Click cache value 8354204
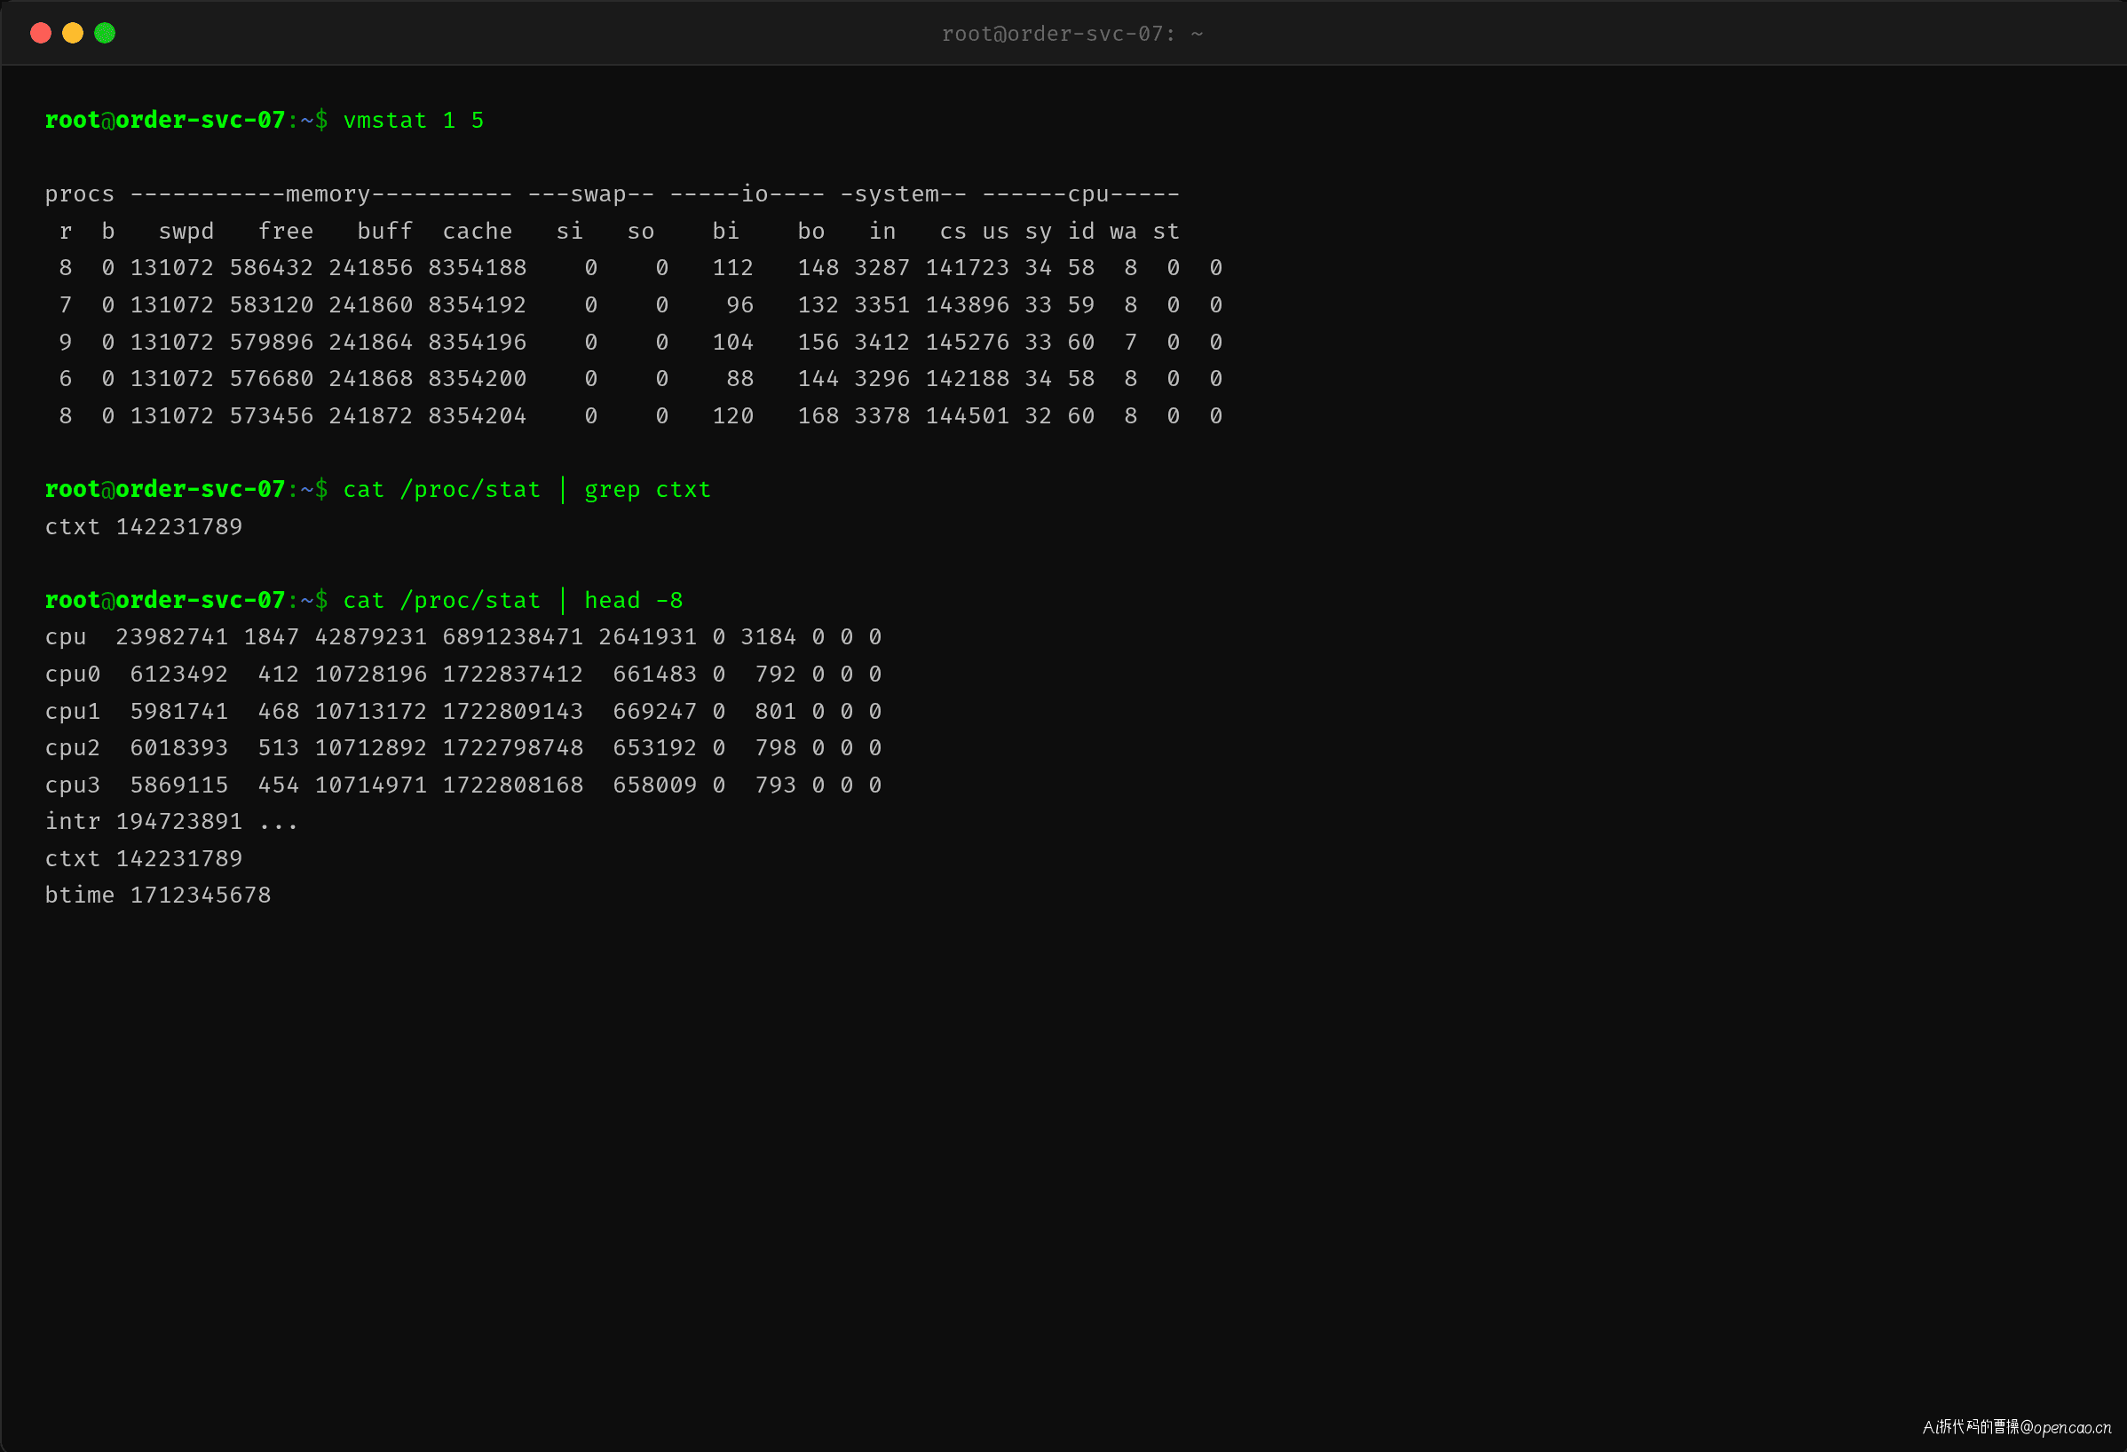This screenshot has height=1452, width=2127. tap(478, 416)
